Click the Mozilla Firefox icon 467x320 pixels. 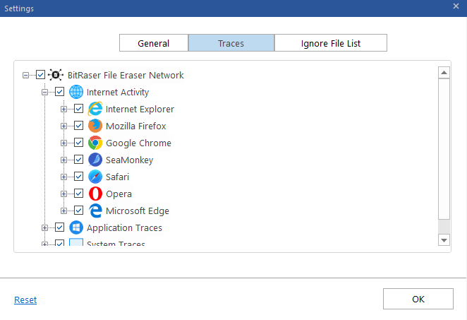click(95, 126)
